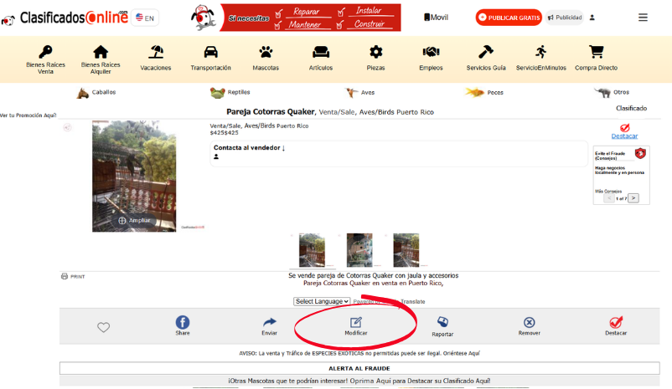Click Destacar link at top right

click(x=624, y=136)
